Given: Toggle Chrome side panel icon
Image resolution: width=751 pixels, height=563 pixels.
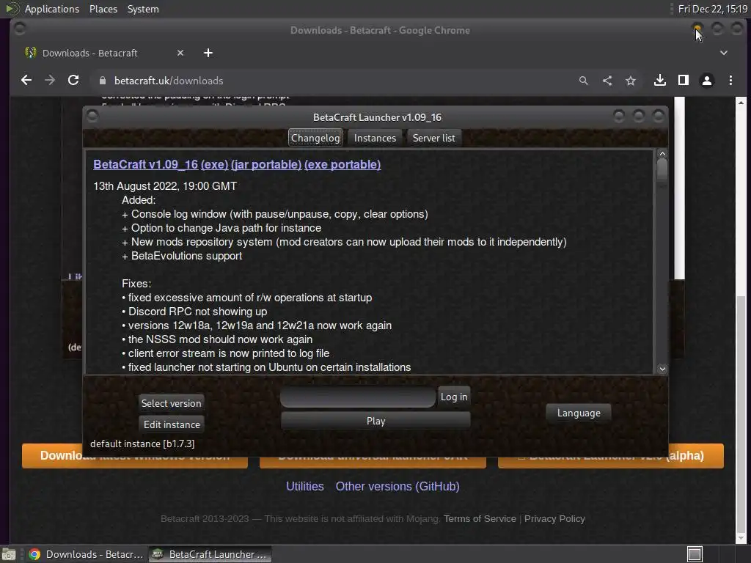Looking at the screenshot, I should click(684, 81).
